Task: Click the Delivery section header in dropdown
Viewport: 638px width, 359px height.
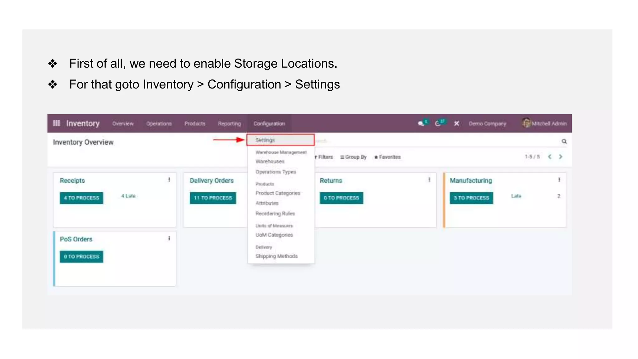Action: 264,247
